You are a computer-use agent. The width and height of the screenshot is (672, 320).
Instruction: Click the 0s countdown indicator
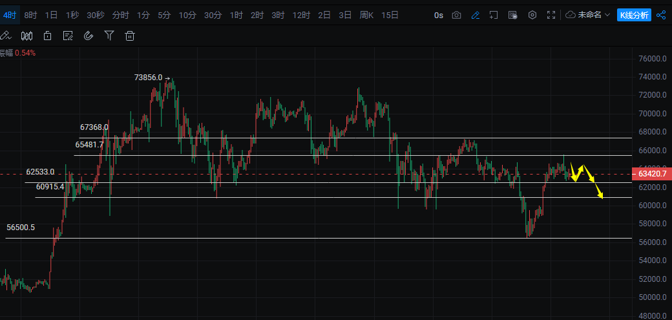pos(439,15)
